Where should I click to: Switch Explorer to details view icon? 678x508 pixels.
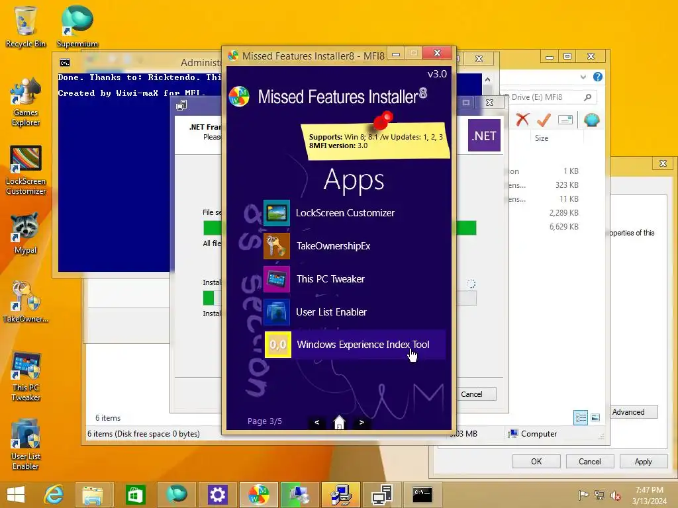click(581, 417)
